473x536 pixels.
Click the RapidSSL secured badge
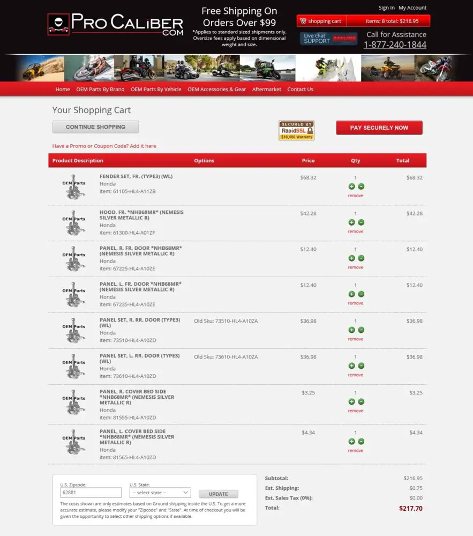click(296, 130)
